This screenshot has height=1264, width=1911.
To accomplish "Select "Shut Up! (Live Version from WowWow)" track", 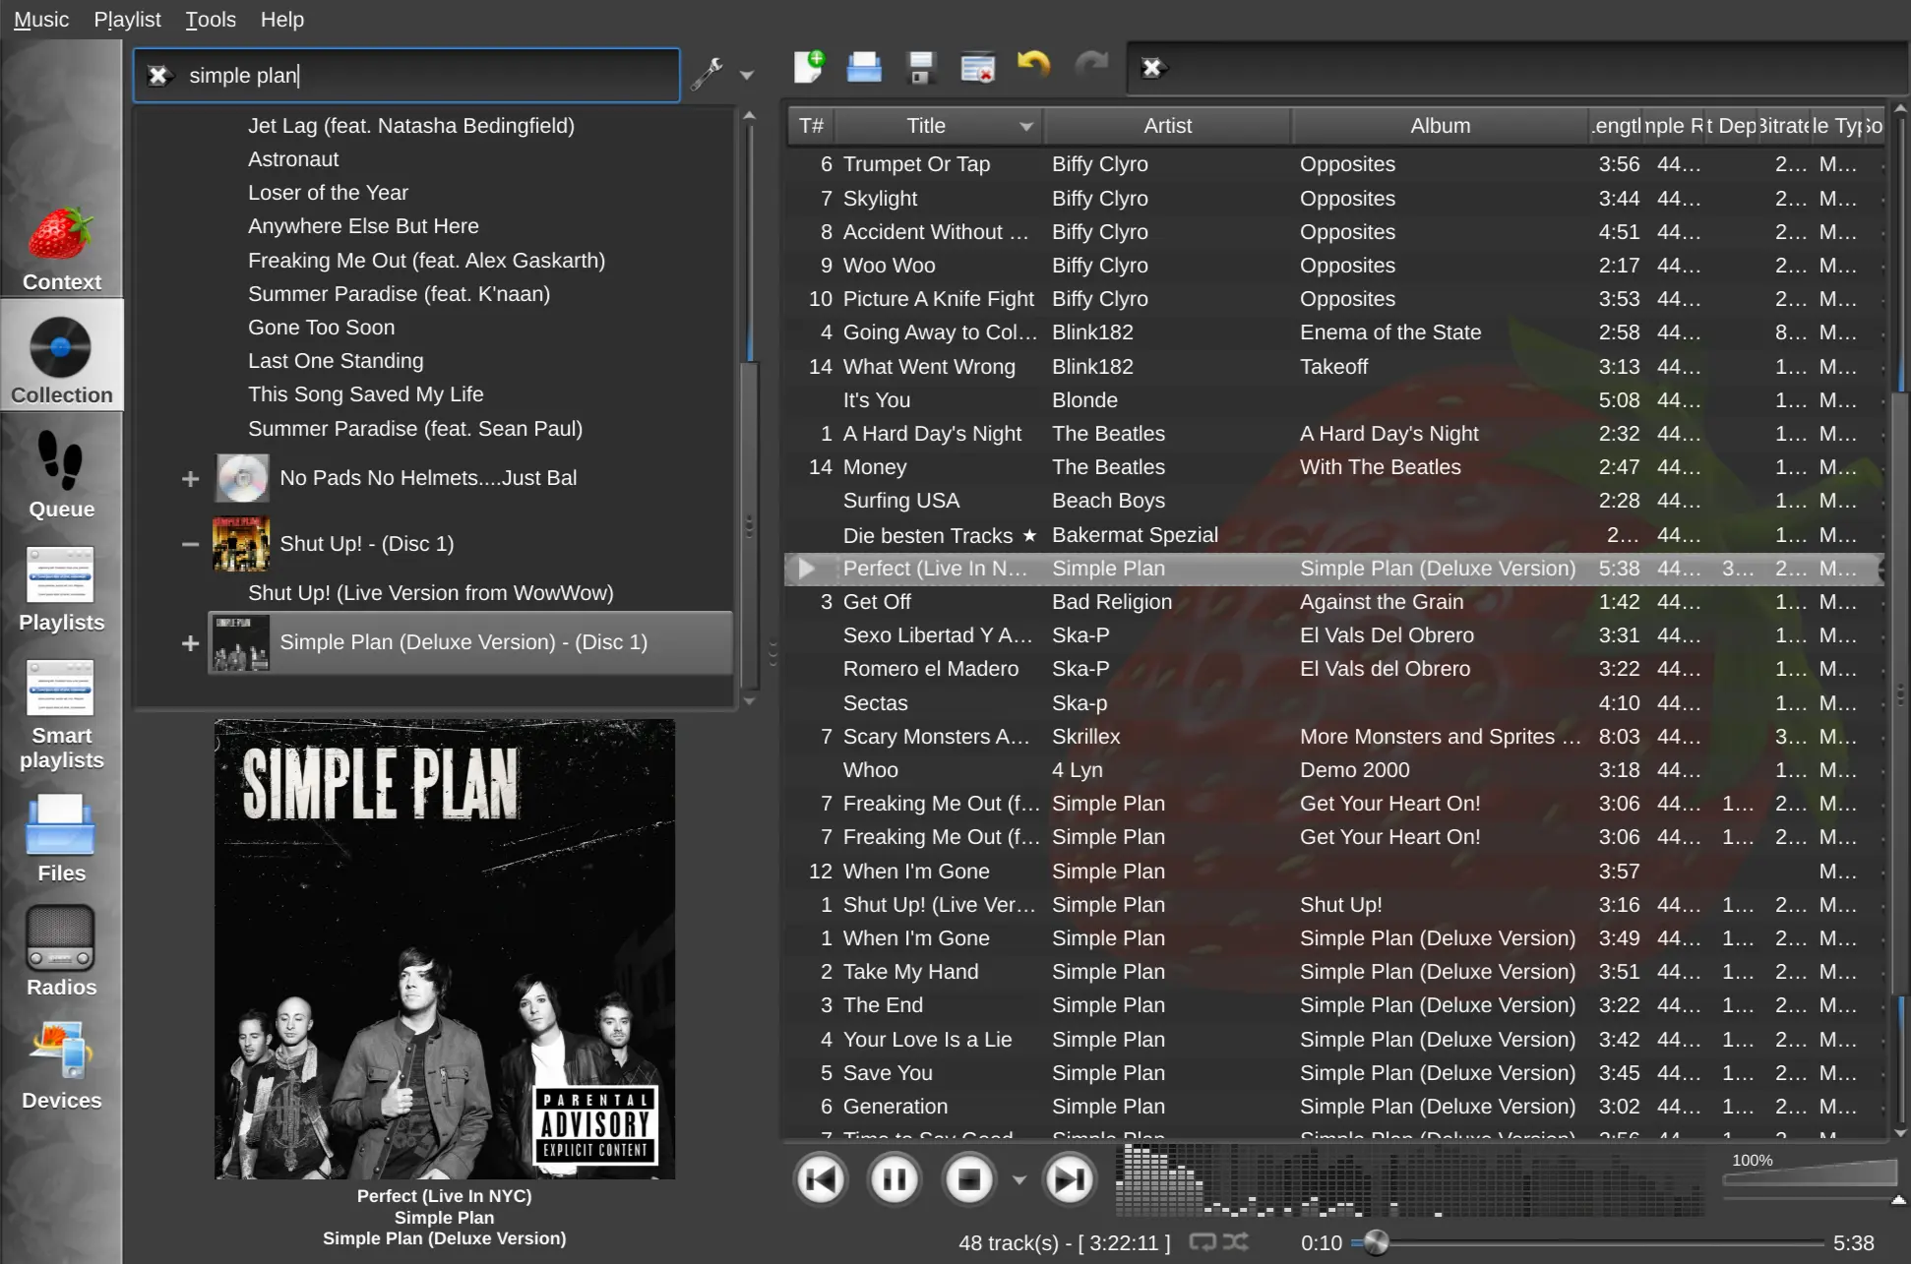I will 431,593.
